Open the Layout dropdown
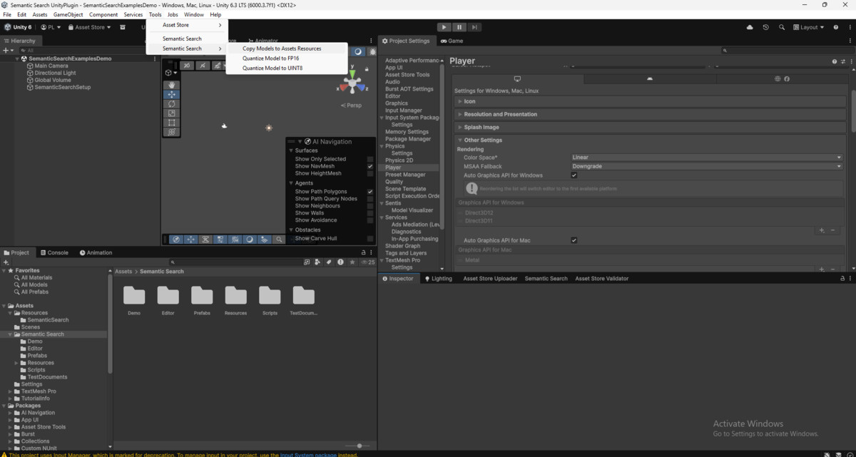The height and width of the screenshot is (457, 856). [809, 27]
